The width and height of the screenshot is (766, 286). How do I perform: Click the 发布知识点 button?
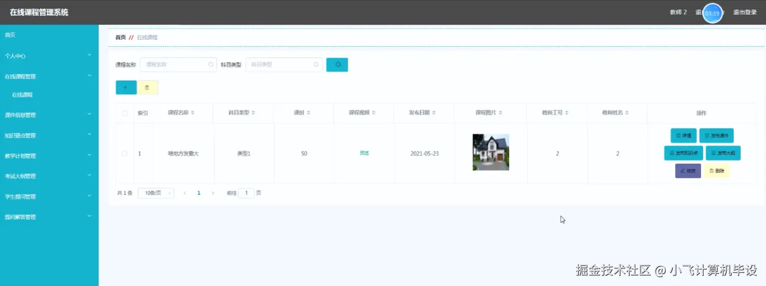(x=683, y=153)
